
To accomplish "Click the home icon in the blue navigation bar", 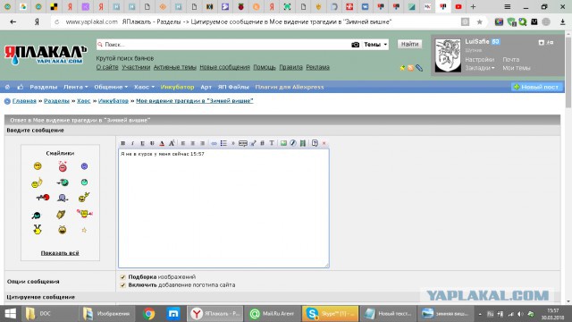I will pos(7,87).
